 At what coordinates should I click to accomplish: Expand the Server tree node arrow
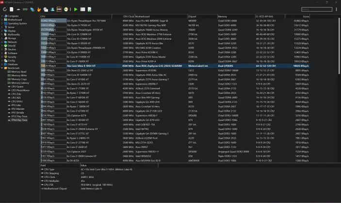pos(2,27)
